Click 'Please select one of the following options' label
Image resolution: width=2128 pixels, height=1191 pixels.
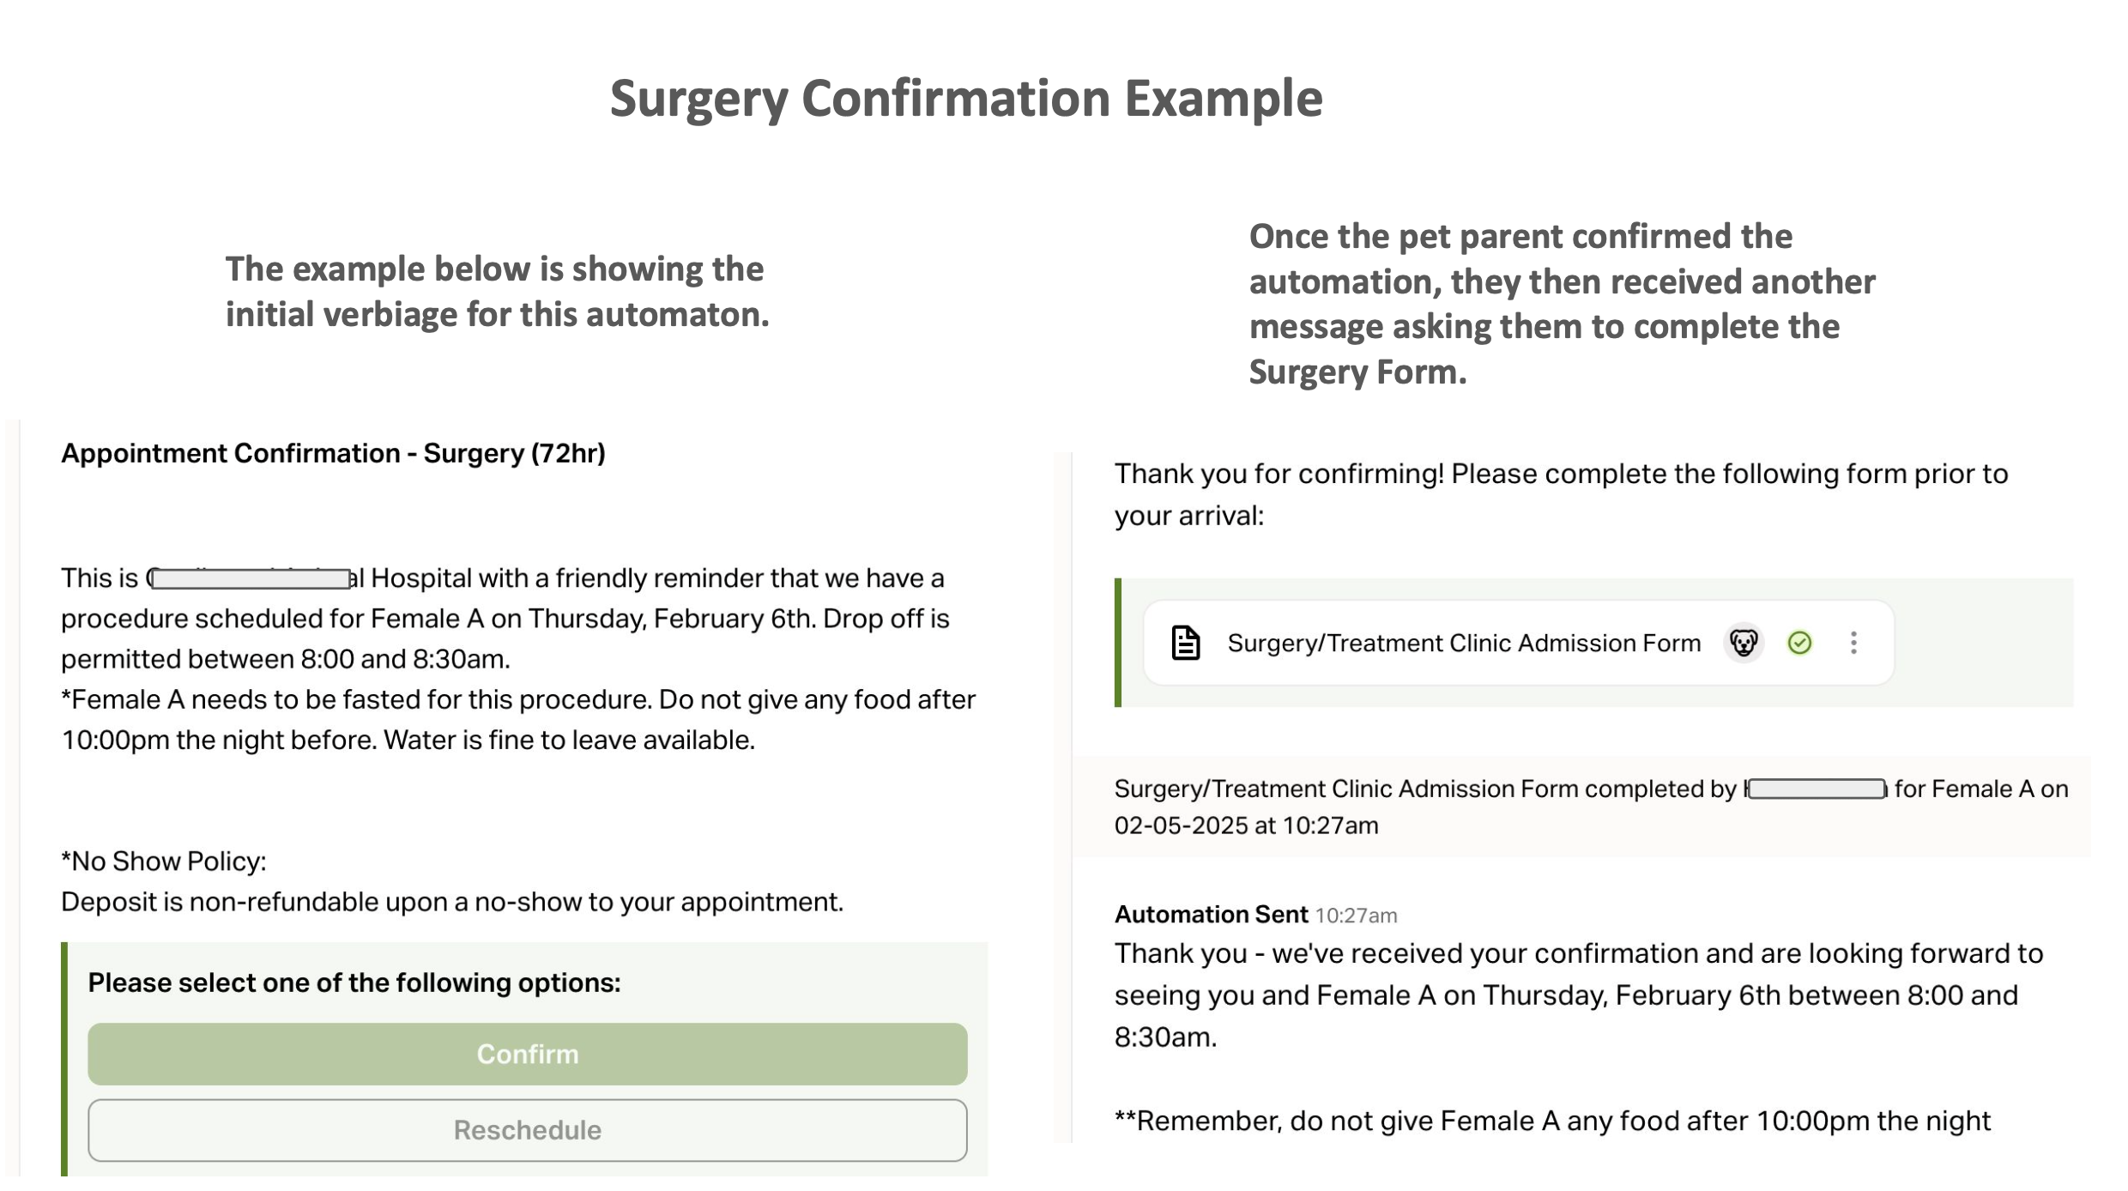354,982
